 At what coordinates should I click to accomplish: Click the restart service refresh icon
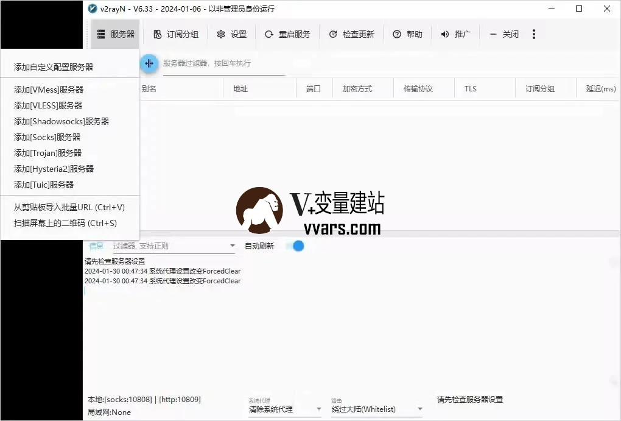coord(269,35)
